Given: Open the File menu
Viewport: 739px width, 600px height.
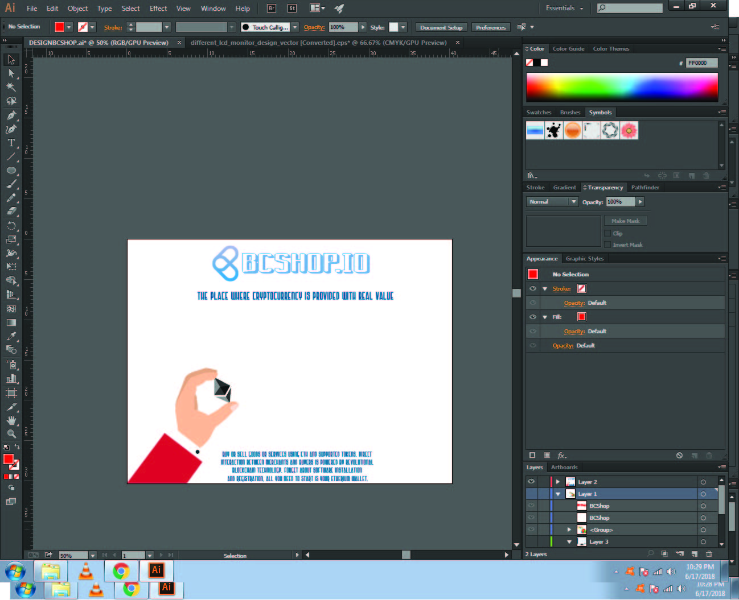Looking at the screenshot, I should (32, 9).
